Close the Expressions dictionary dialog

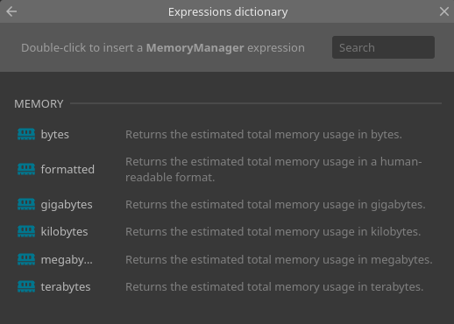click(x=444, y=11)
